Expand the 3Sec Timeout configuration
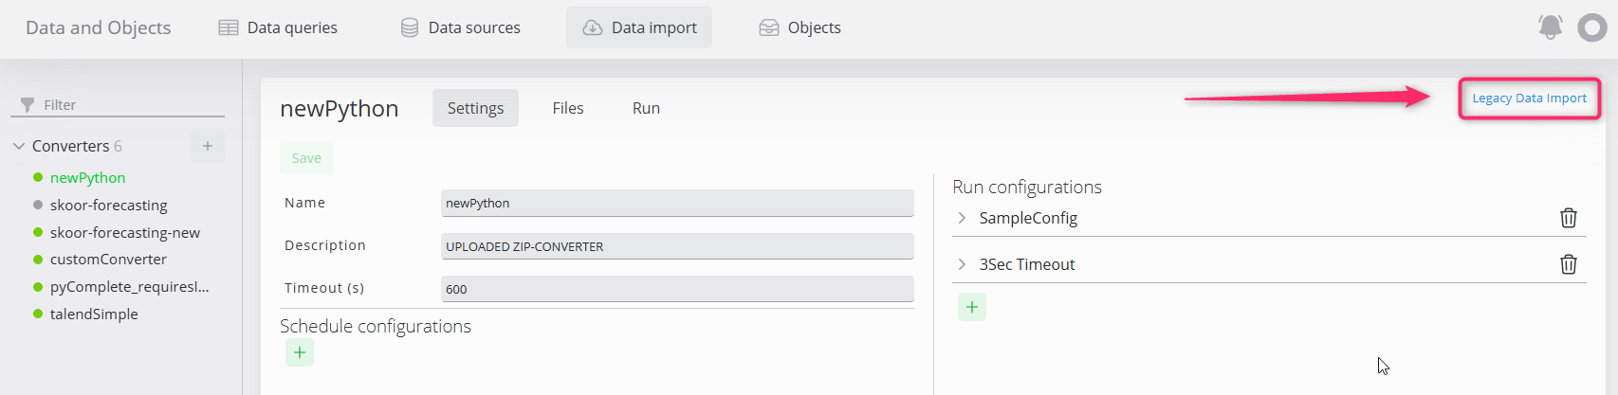 pyautogui.click(x=962, y=264)
